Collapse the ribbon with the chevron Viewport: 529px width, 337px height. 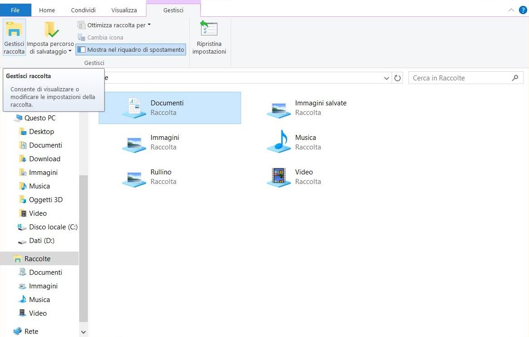(511, 10)
